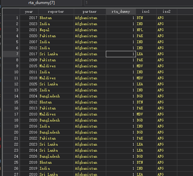The height and width of the screenshot is (176, 193).
Task: Select the iso2 column header
Action: (x=167, y=12)
